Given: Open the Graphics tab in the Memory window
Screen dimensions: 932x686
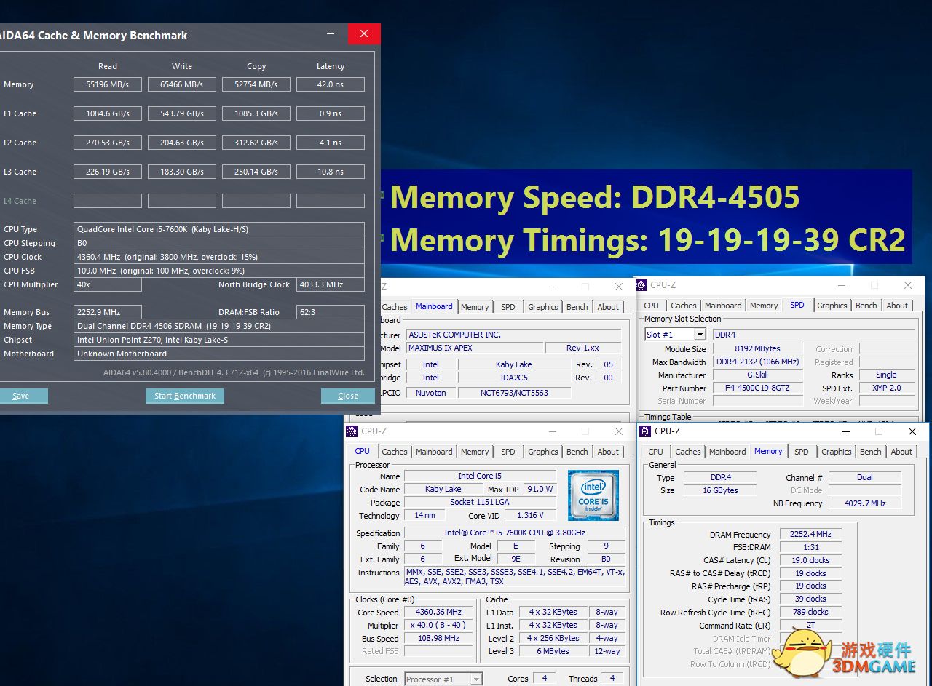Looking at the screenshot, I should pos(837,452).
